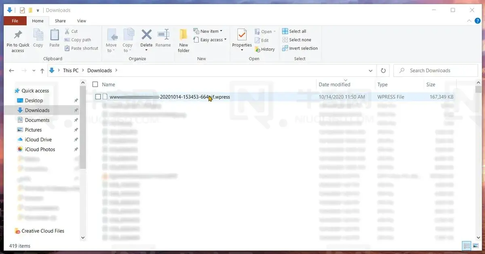Click Properties icon in Quick Access Toolbar
485x254 pixels.
(22, 10)
